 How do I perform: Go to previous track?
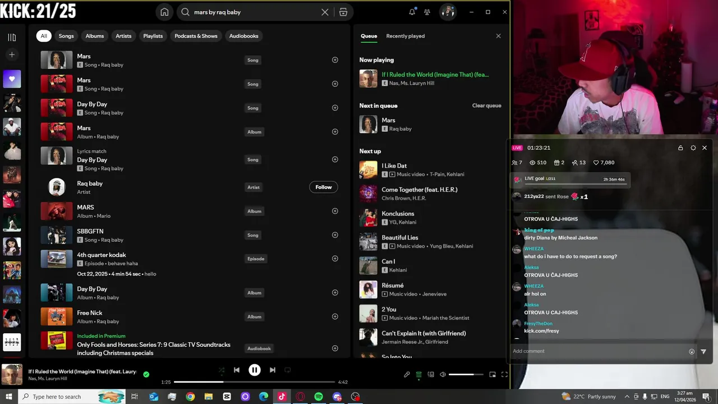click(237, 370)
